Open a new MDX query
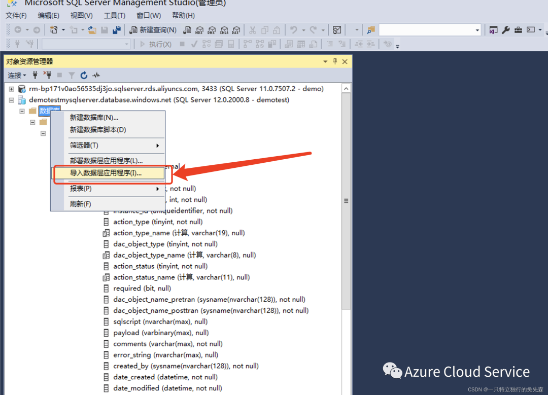 coord(199,30)
